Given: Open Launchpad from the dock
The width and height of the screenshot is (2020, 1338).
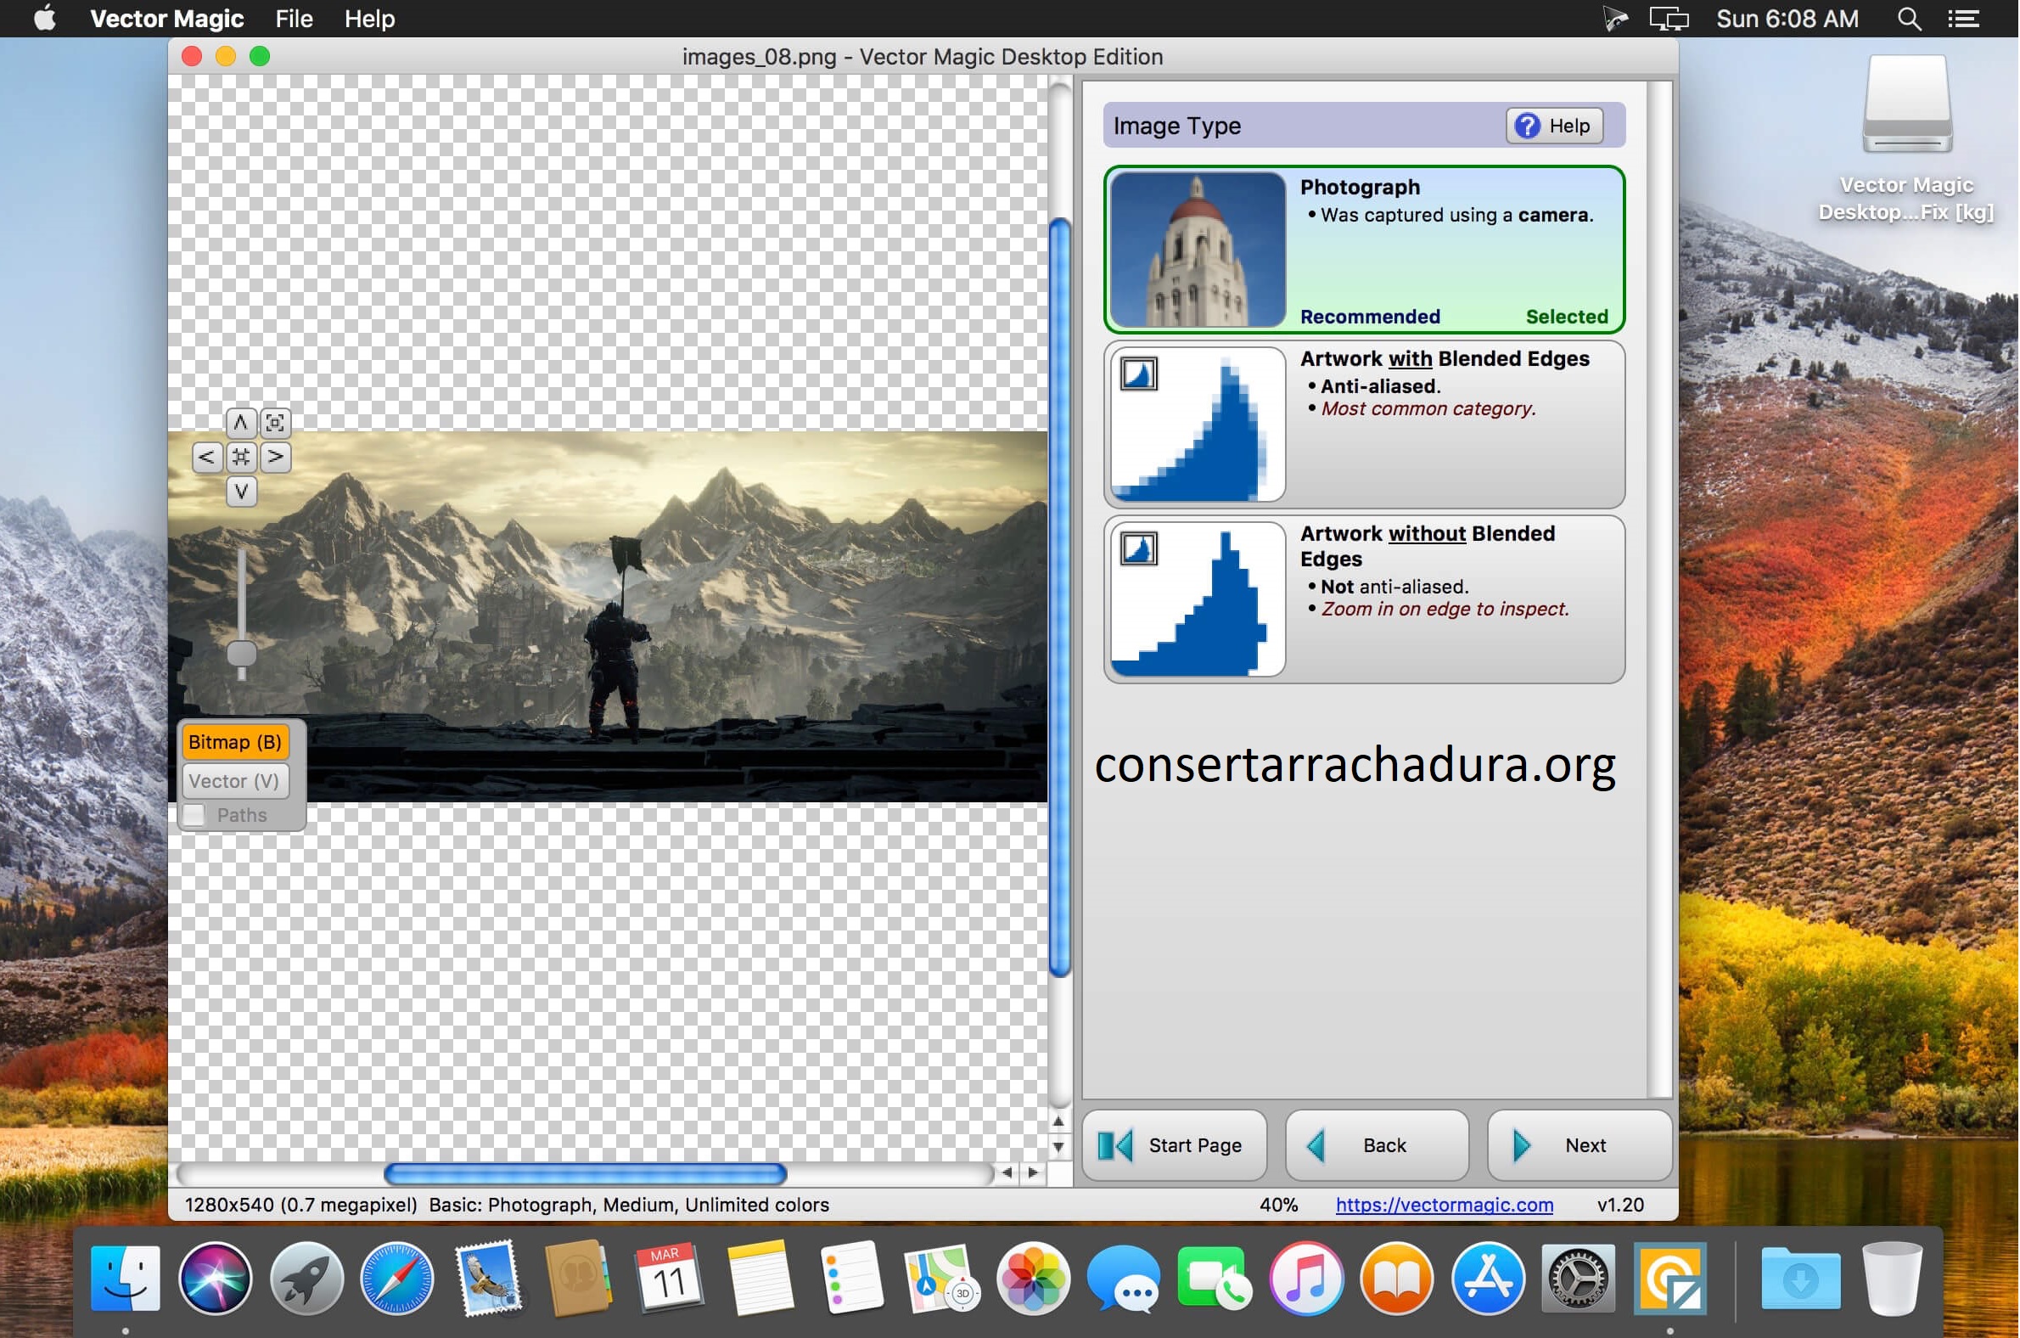Looking at the screenshot, I should (x=306, y=1279).
